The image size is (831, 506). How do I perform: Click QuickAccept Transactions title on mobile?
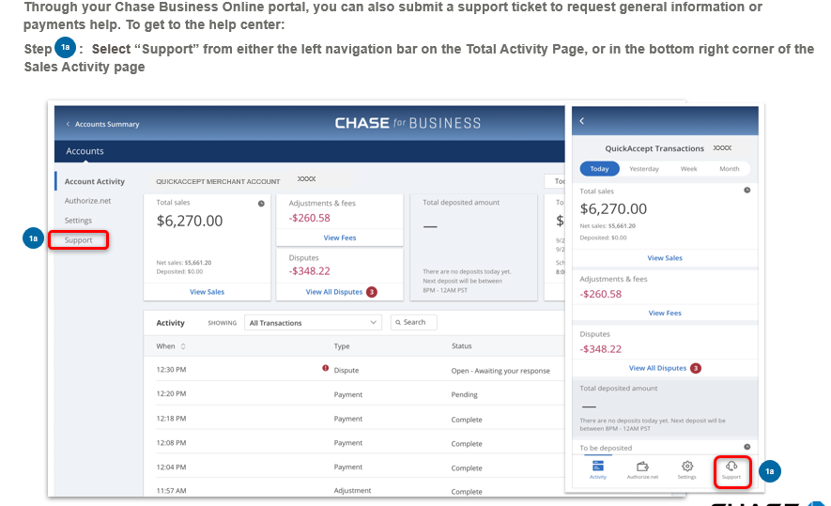tap(654, 149)
